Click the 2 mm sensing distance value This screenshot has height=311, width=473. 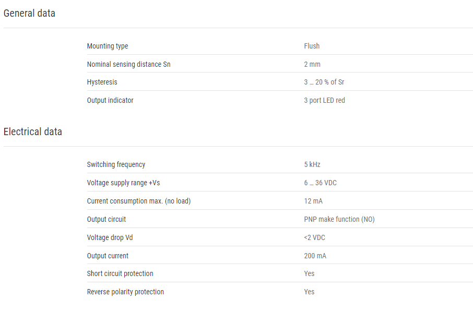coord(312,64)
